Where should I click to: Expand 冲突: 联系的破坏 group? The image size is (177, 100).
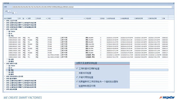click(5, 79)
